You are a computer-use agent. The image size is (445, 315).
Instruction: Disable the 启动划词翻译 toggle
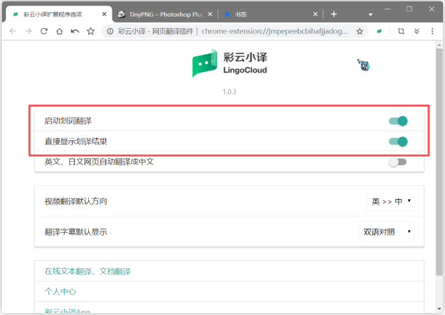398,121
